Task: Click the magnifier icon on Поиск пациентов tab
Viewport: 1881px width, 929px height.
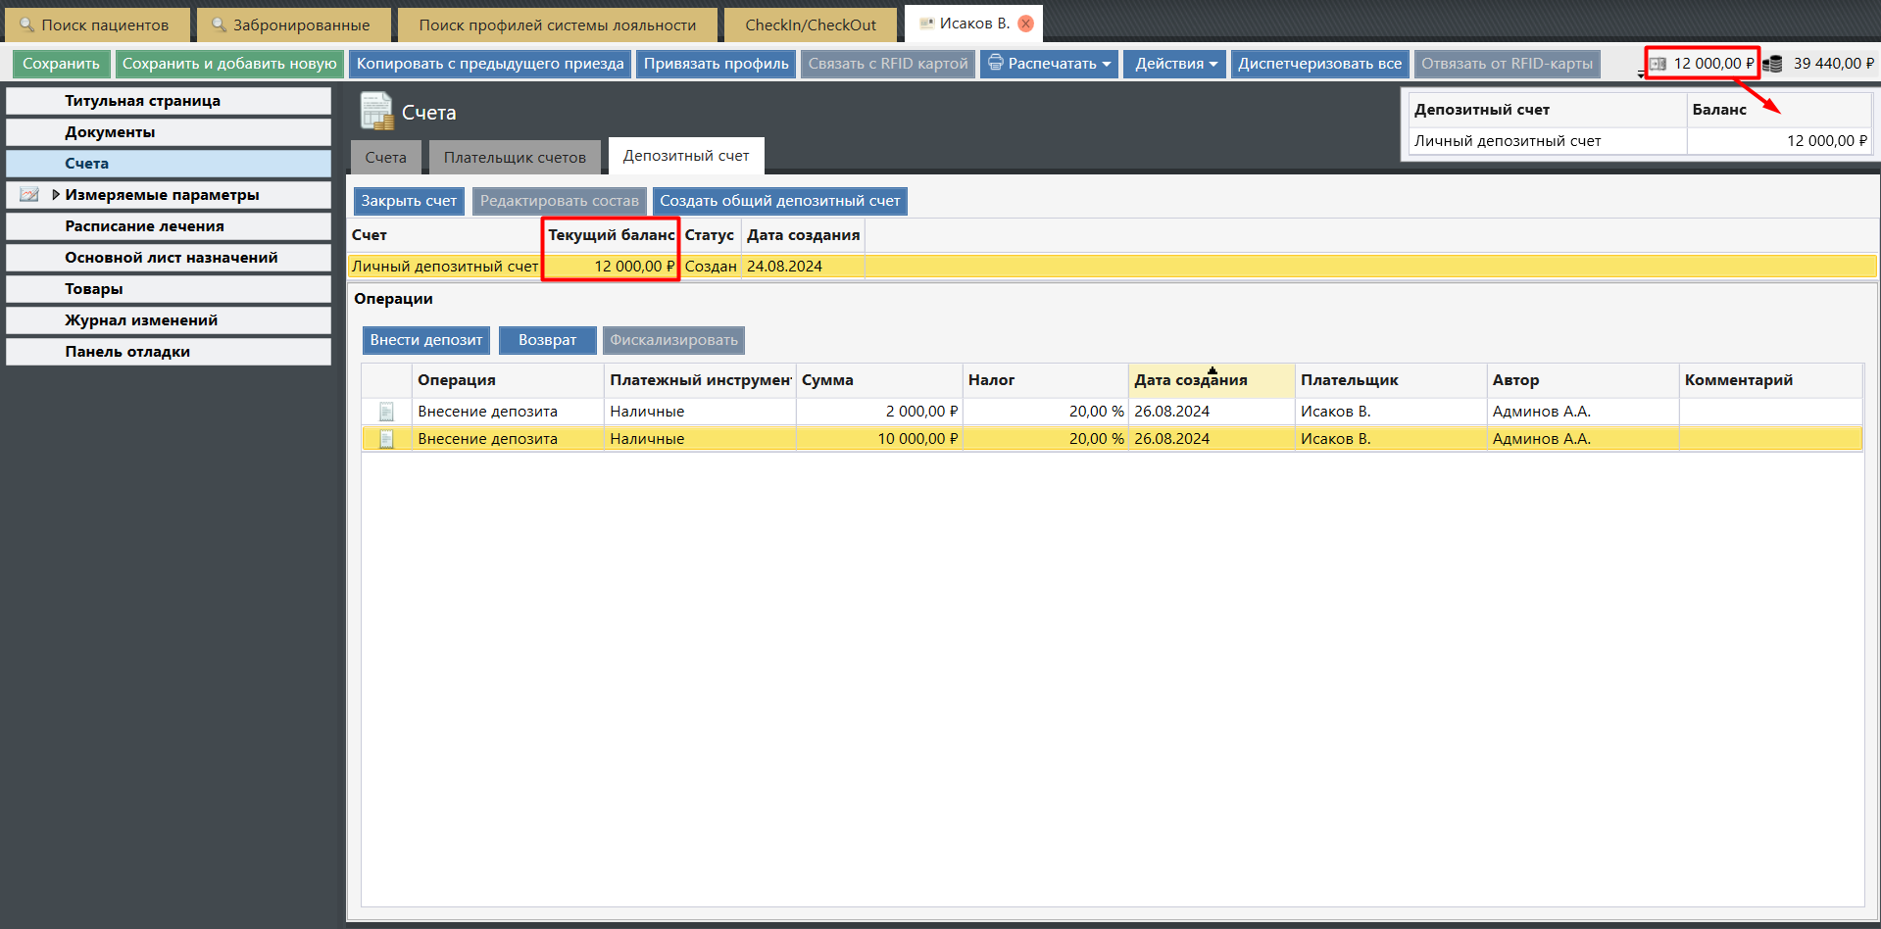Action: pos(26,24)
